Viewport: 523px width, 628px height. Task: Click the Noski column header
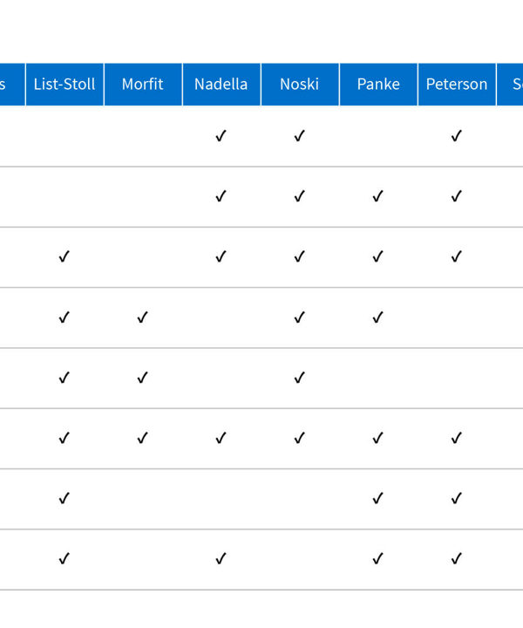[300, 84]
